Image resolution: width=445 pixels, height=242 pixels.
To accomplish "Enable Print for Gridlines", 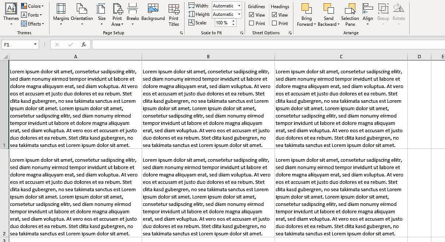I will tap(252, 23).
